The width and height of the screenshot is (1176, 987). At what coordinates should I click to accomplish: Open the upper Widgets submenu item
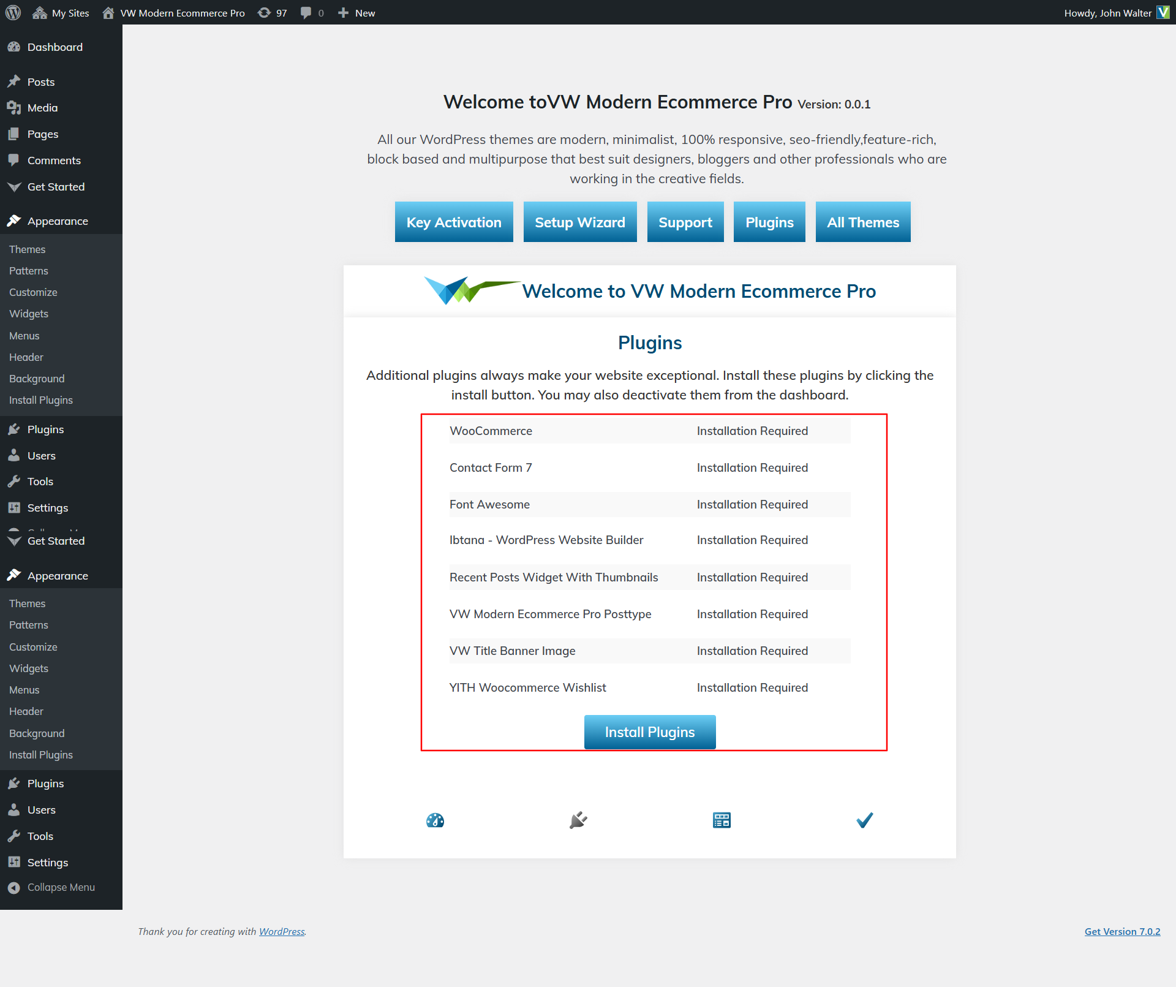point(29,314)
